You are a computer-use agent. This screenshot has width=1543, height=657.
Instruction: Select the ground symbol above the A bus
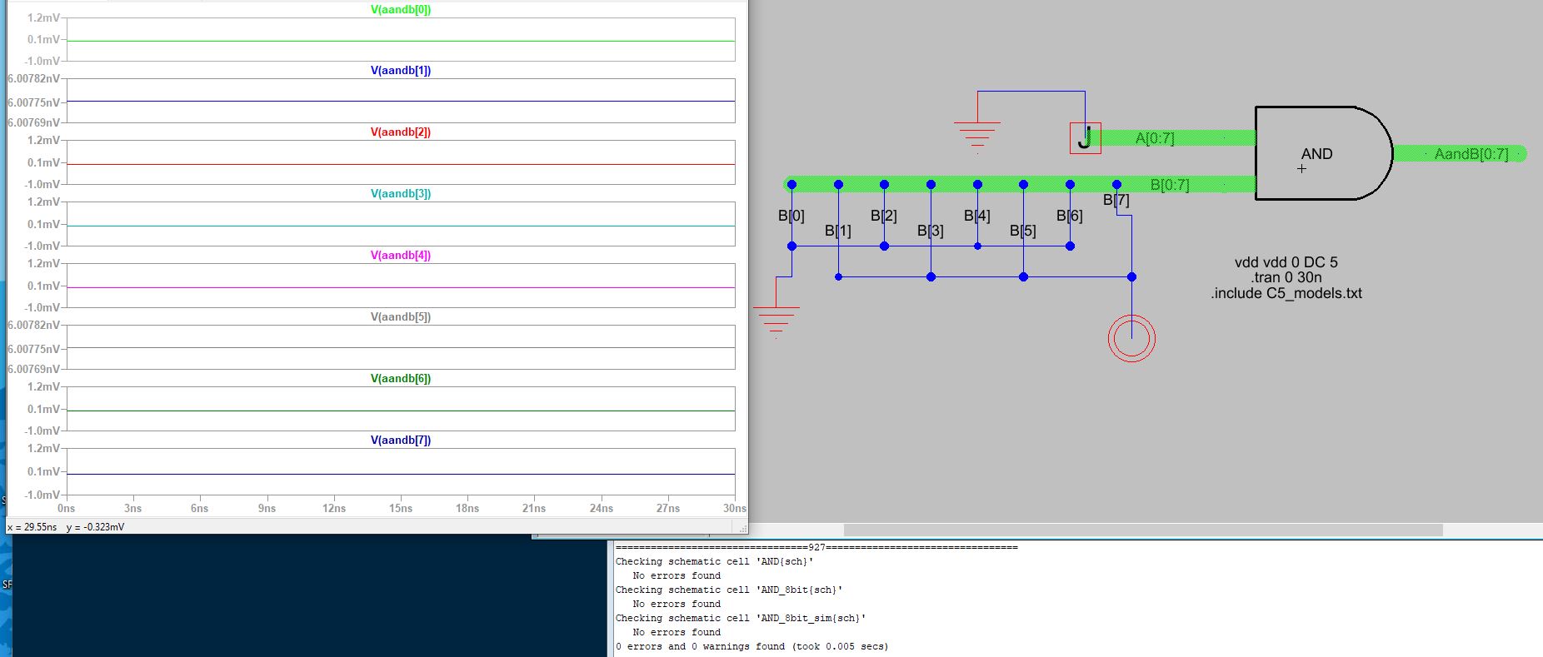pos(977,133)
